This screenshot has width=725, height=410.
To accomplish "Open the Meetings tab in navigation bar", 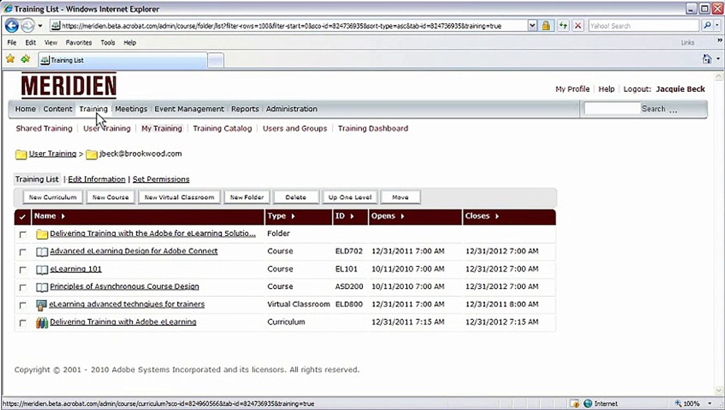I will coord(131,109).
